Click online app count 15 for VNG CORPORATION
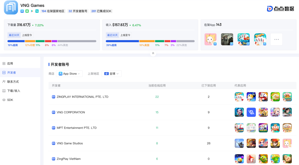The image size is (299, 165). pos(157,112)
